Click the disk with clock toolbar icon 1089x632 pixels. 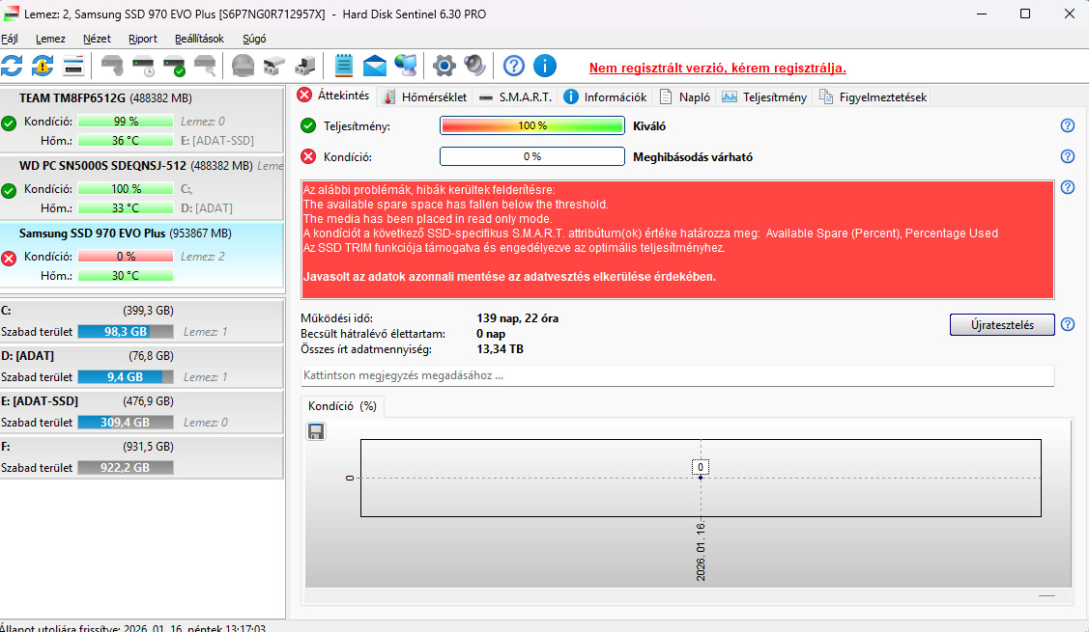pos(143,66)
